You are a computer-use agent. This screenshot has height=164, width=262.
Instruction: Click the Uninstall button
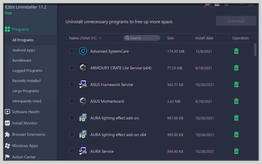coord(236,21)
